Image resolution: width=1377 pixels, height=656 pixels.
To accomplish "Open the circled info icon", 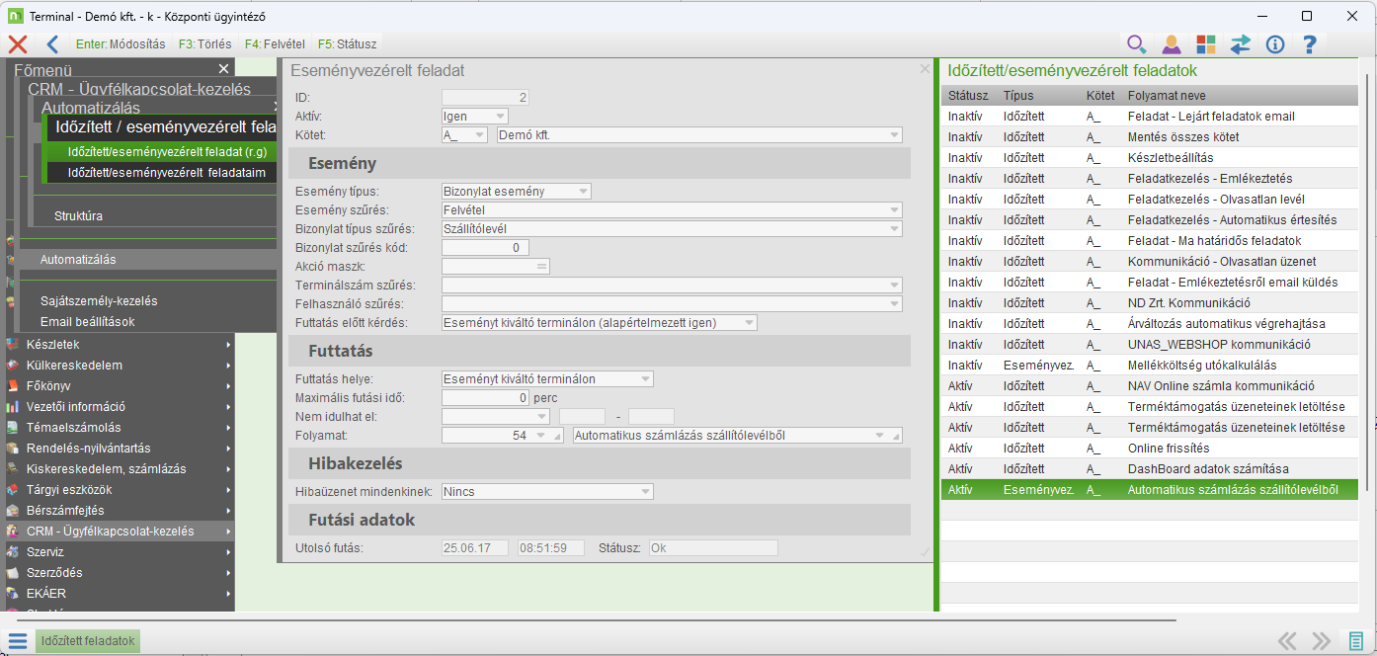I will click(x=1275, y=44).
